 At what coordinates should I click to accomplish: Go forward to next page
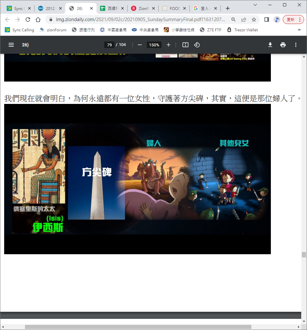point(18,20)
